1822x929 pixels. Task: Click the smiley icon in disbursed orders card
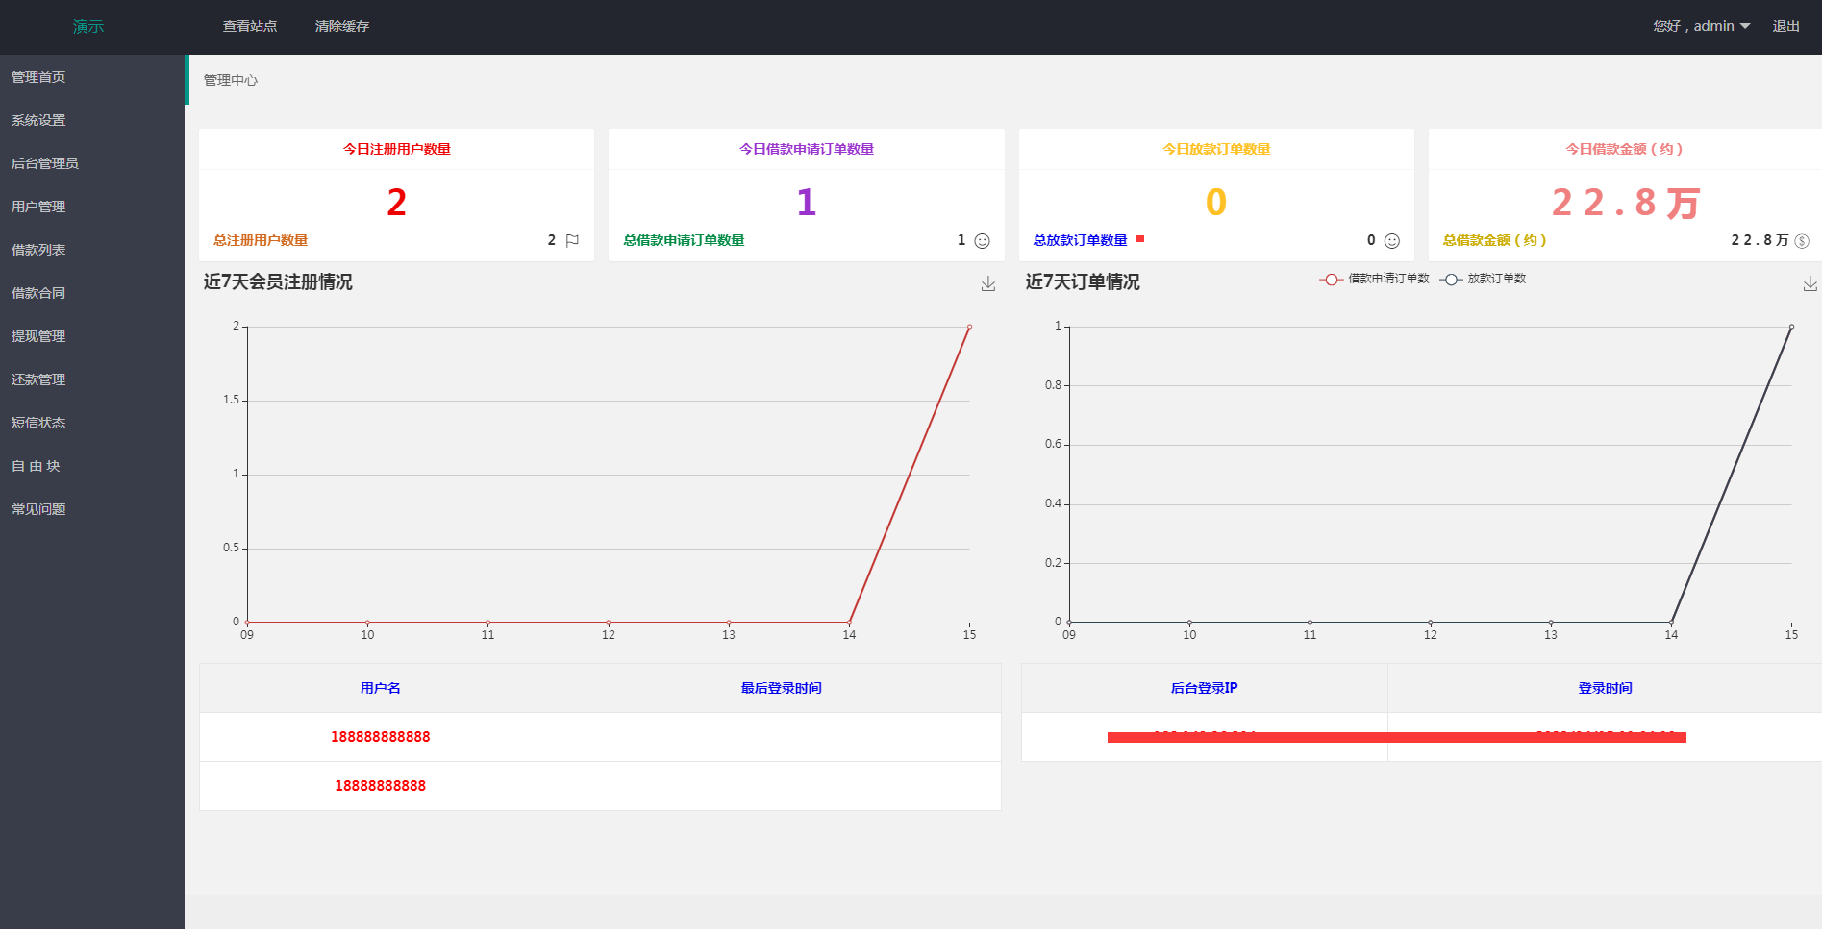tap(1391, 241)
